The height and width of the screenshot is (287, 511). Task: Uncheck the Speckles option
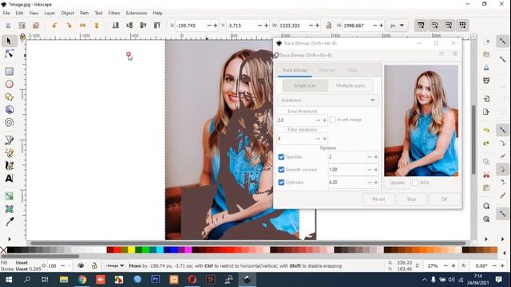coord(281,157)
